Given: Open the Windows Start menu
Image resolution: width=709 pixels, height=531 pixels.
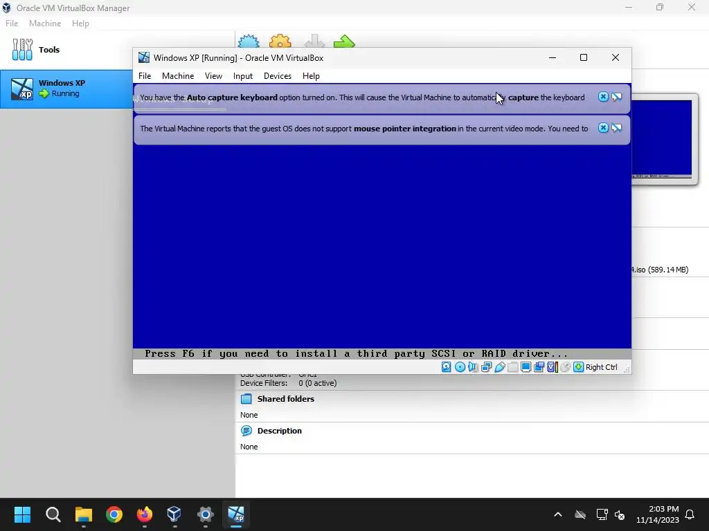Looking at the screenshot, I should (22, 514).
